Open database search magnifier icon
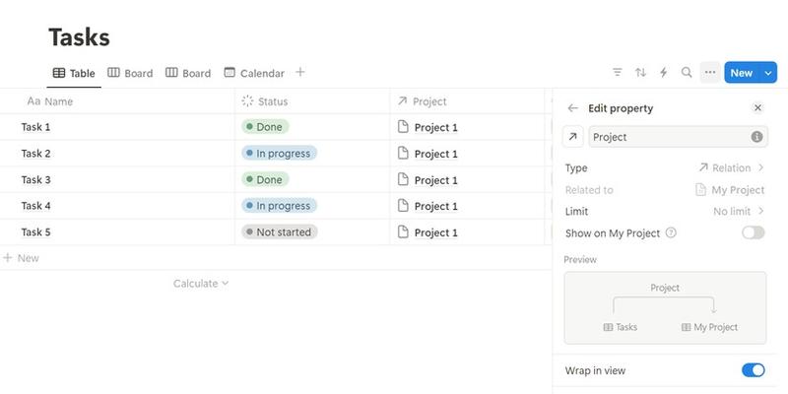This screenshot has width=788, height=394. click(687, 73)
